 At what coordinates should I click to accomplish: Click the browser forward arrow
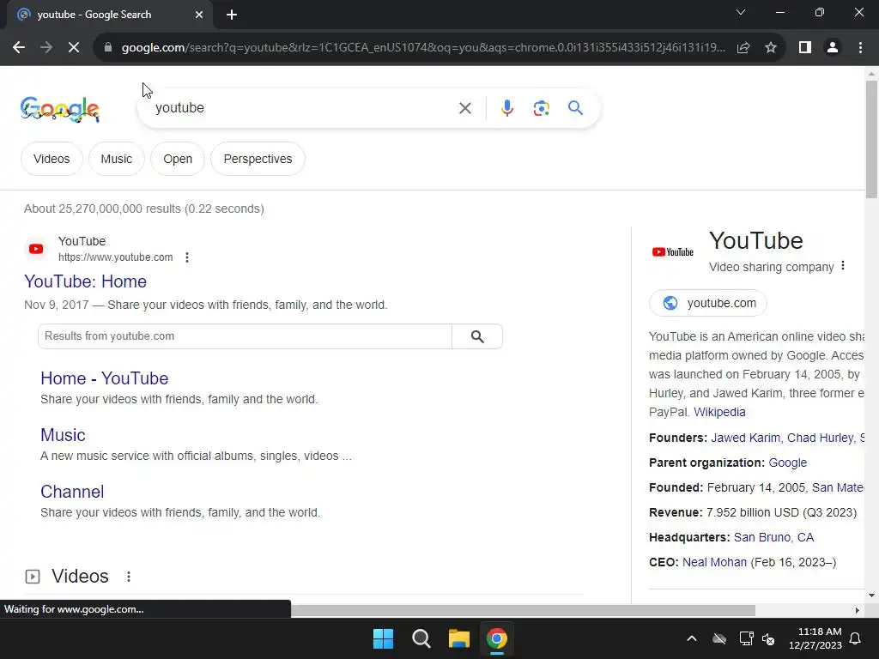[46, 48]
